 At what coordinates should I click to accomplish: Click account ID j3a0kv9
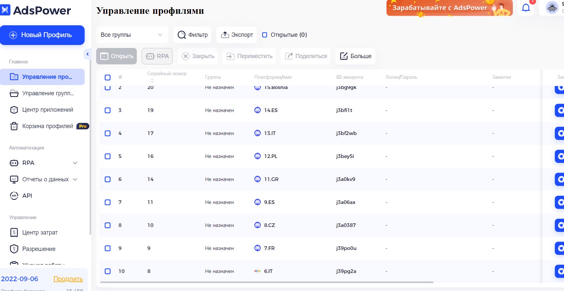click(345, 179)
